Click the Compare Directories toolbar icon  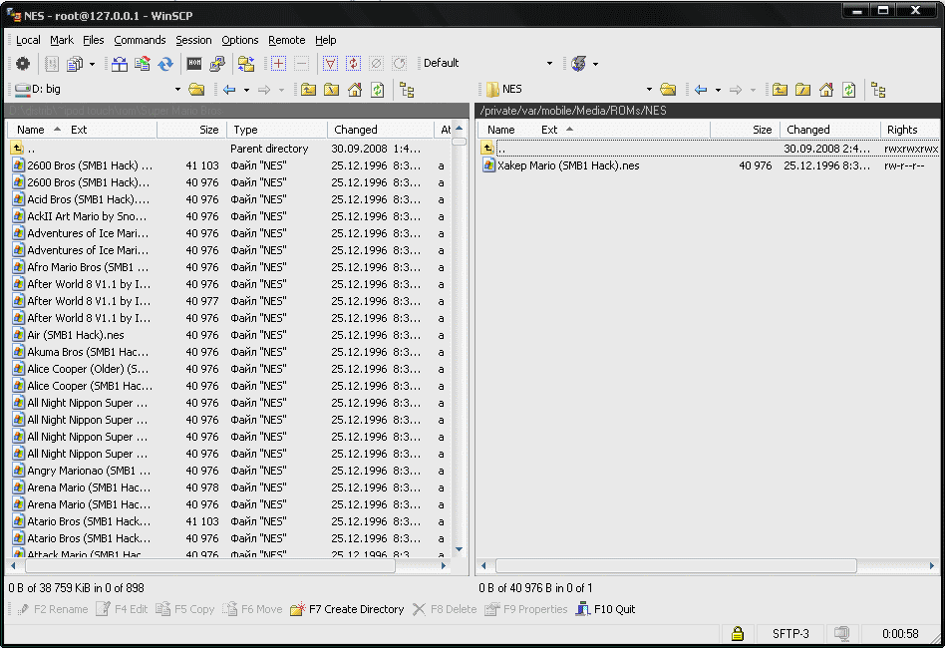[120, 64]
